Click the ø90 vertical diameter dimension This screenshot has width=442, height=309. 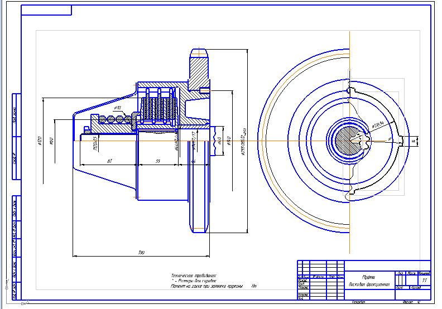click(x=51, y=142)
